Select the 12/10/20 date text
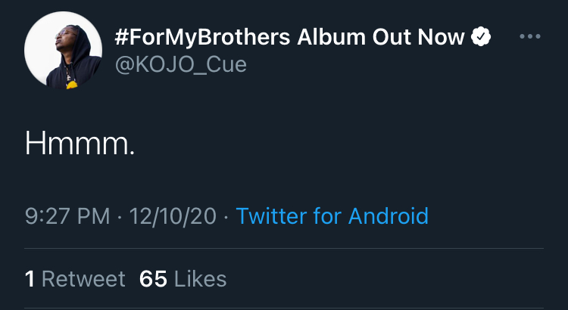Image resolution: width=568 pixels, height=310 pixels. (173, 216)
